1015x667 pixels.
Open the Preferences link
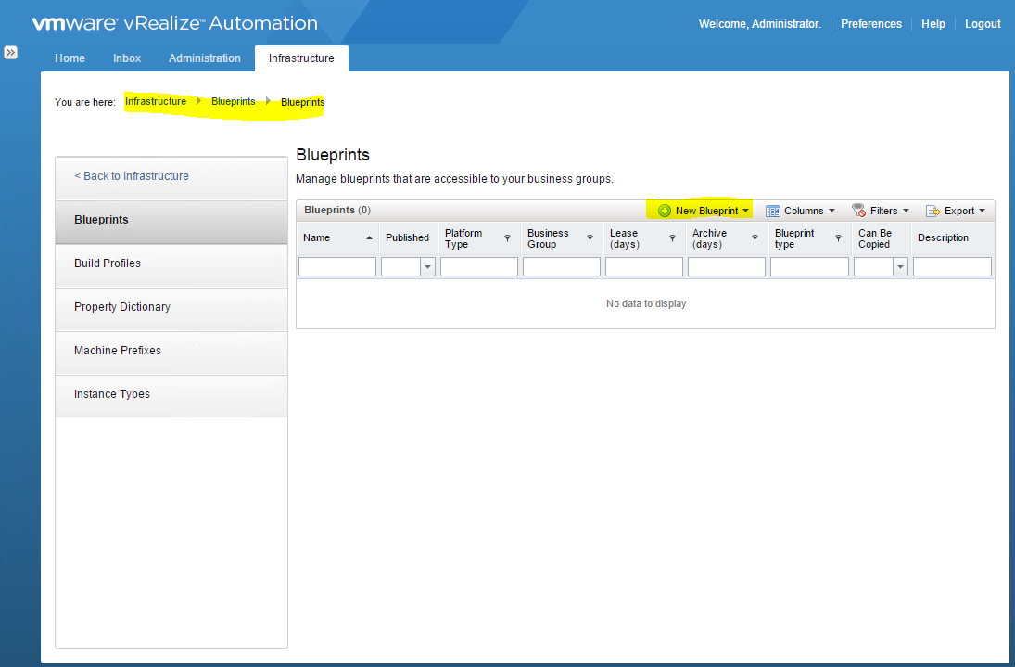coord(870,24)
